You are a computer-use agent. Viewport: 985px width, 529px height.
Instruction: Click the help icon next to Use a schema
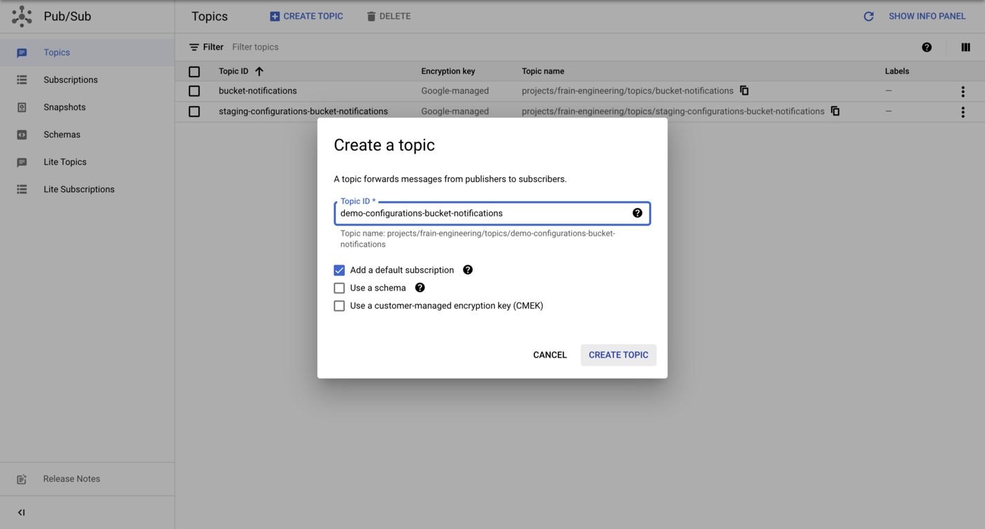(x=420, y=288)
